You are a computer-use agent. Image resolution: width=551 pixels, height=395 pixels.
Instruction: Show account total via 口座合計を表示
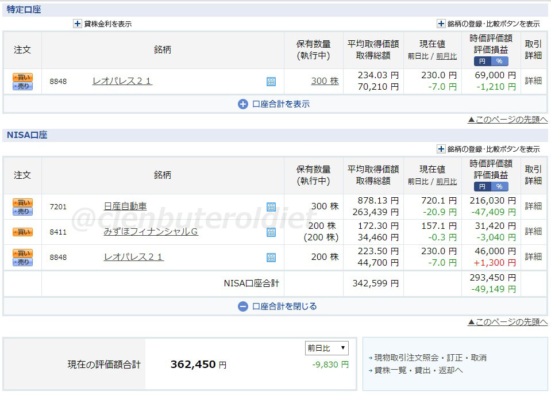(273, 104)
